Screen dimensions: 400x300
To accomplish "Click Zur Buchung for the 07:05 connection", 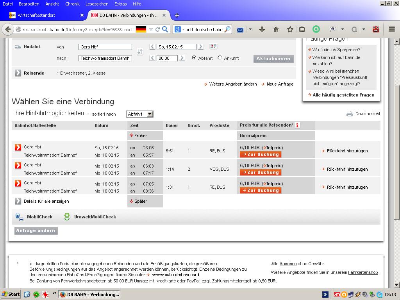I will click(x=261, y=190).
